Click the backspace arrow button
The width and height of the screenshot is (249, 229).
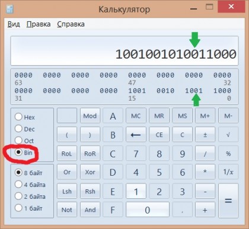[x=136, y=135]
